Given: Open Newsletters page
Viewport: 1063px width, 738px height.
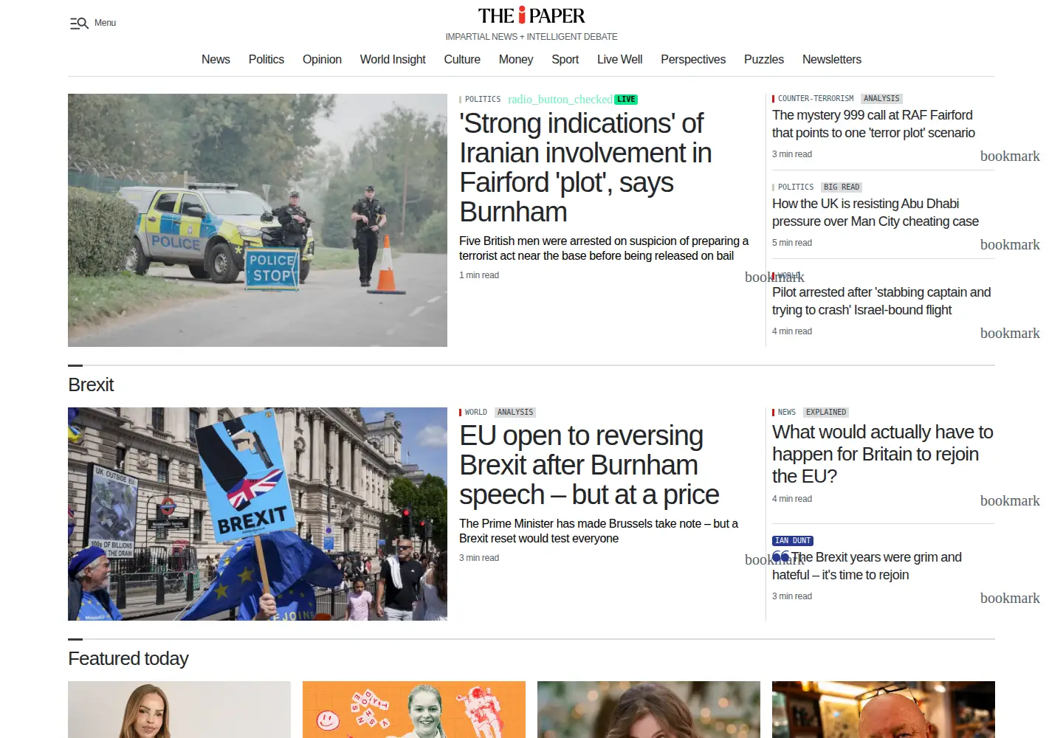Looking at the screenshot, I should pyautogui.click(x=832, y=59).
